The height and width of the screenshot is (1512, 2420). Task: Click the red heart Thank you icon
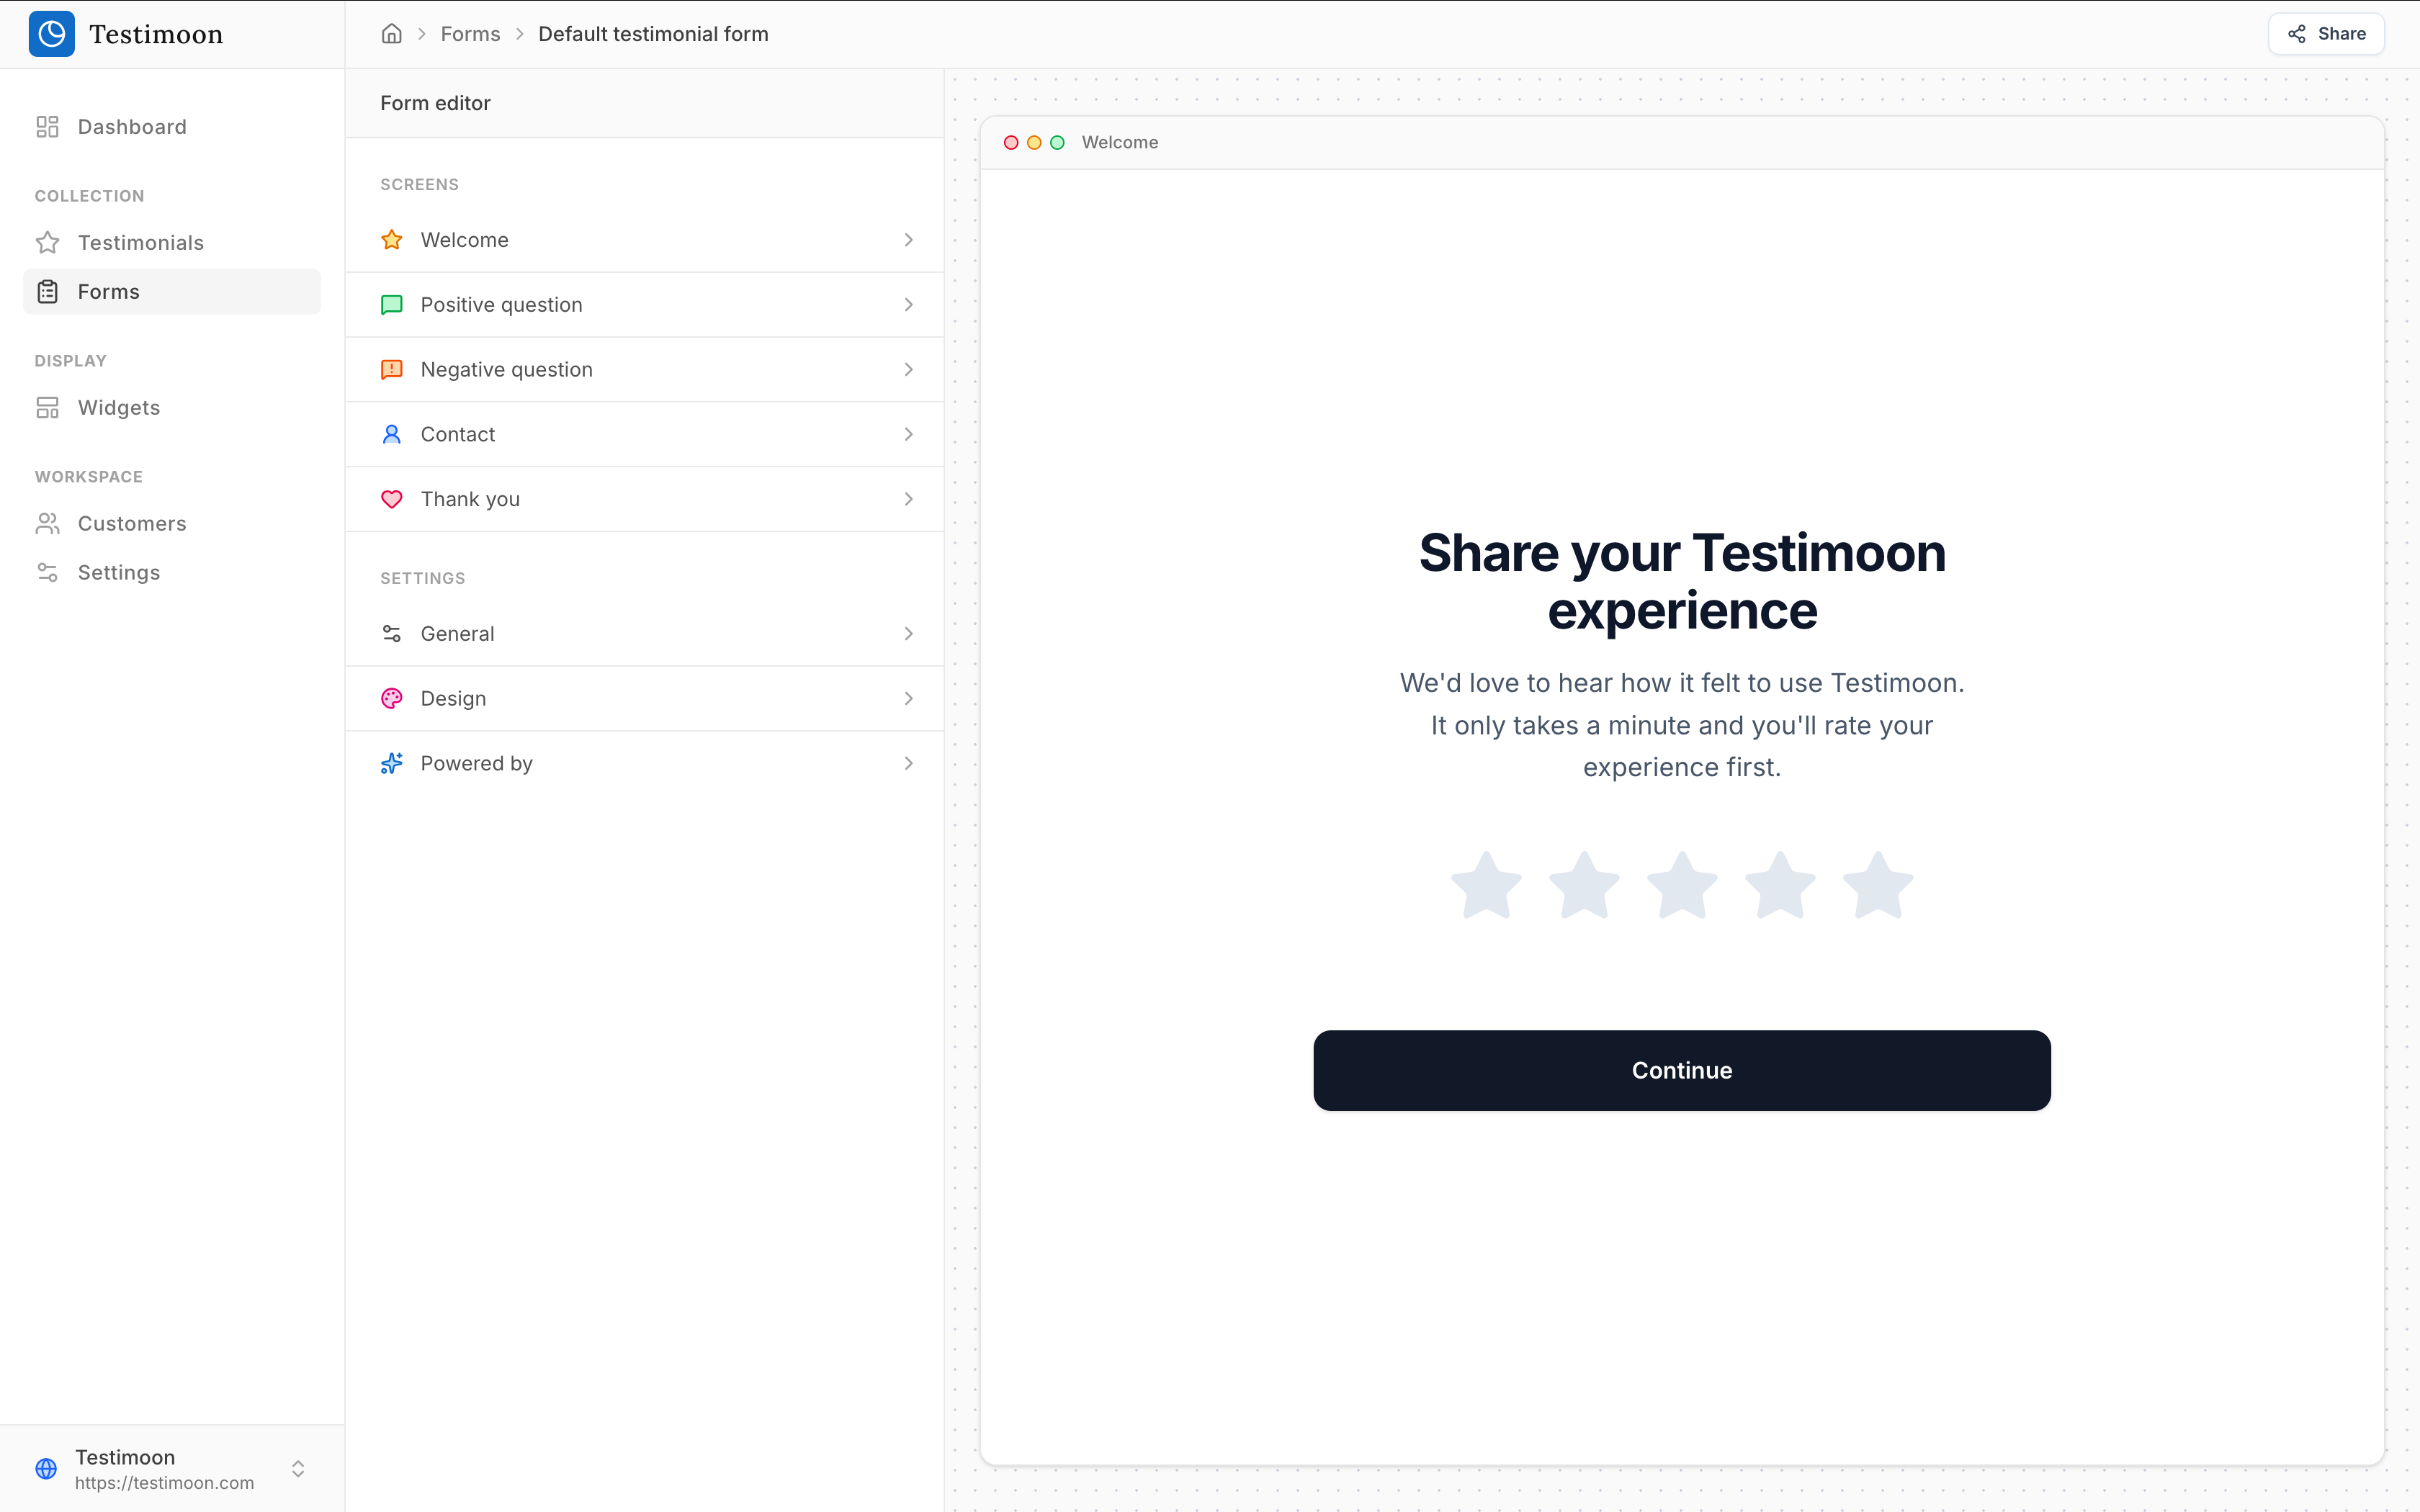click(392, 499)
